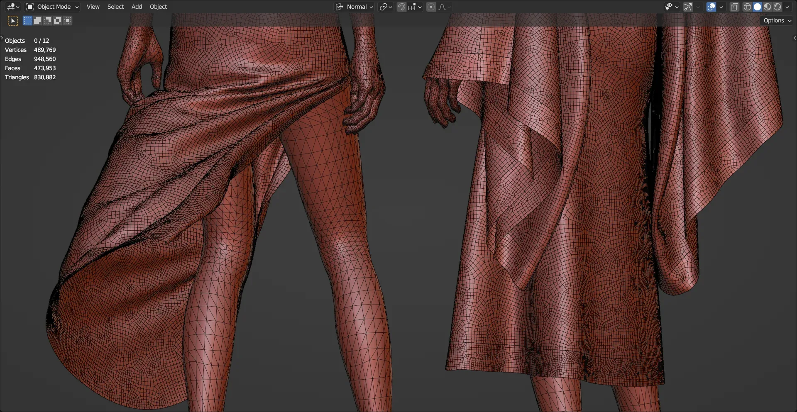Open the Object menu
The image size is (797, 412).
click(x=158, y=7)
